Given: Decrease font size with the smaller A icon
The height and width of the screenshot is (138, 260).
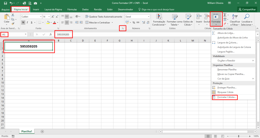Looking at the screenshot, I should (57, 17).
